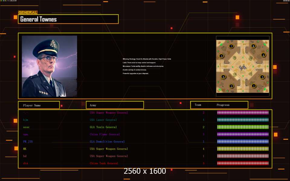This screenshot has height=181, width=290.
Task: Click the Microwave Tanks description line
Action: coord(143,66)
